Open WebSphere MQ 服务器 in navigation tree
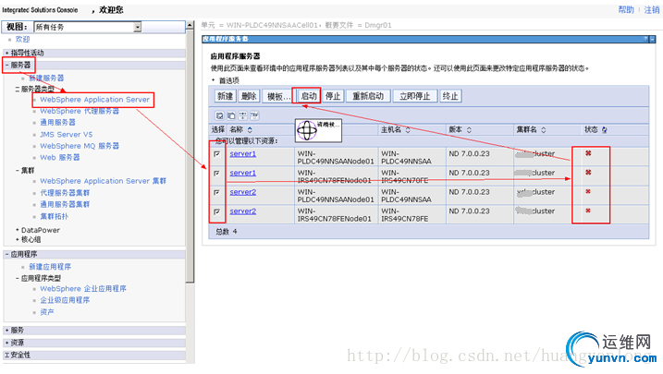This screenshot has width=663, height=374. (x=80, y=146)
